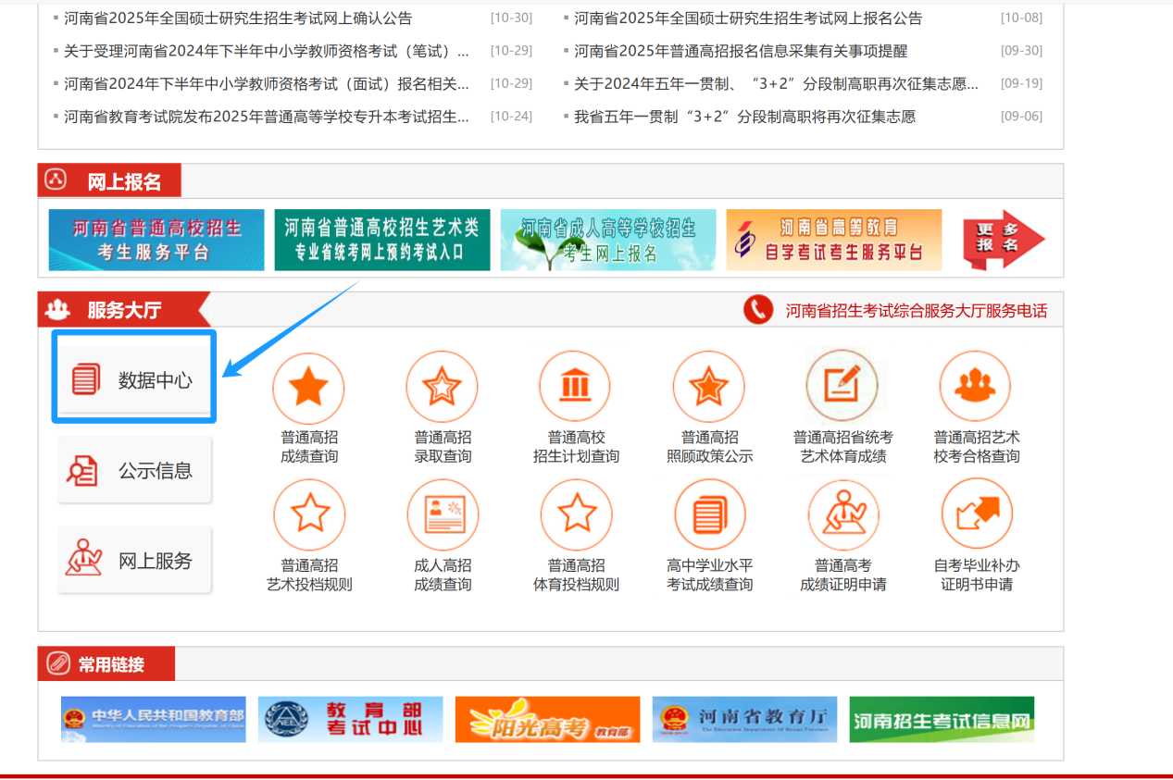Screen dimensions: 1173x780
Task: Click the 更多报名 red arrow button
Action: click(1003, 240)
